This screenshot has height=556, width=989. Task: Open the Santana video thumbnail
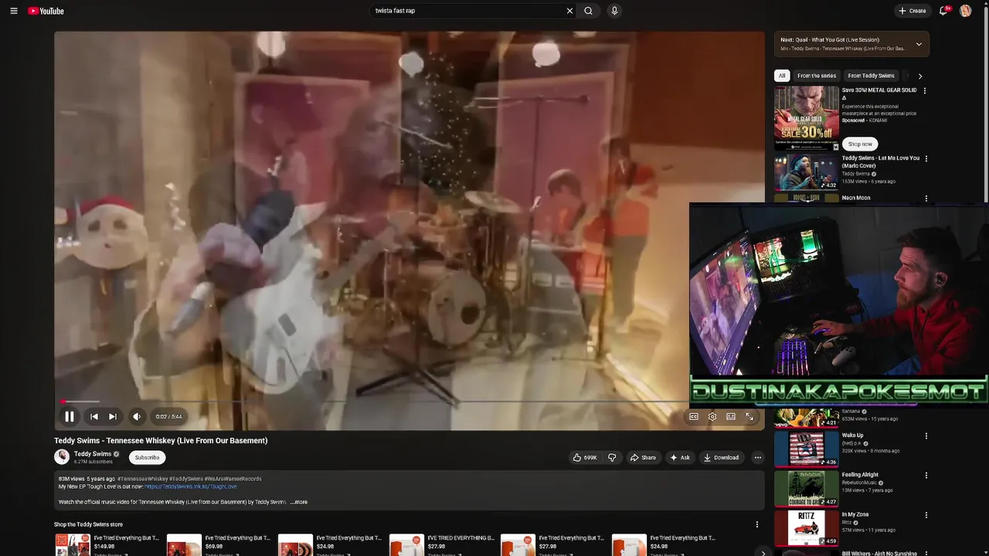click(x=807, y=417)
